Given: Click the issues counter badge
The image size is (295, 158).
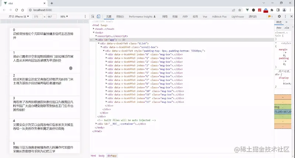Looking at the screenshot, I should [270, 17].
